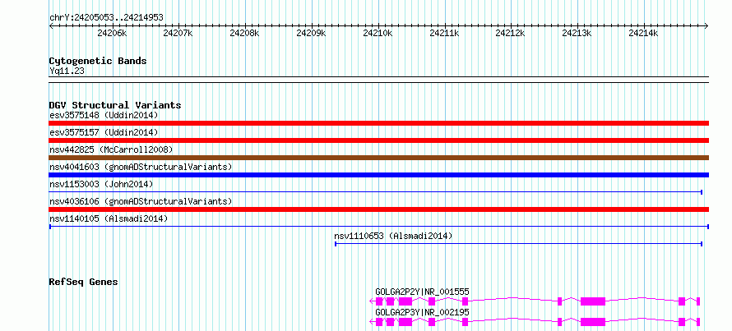The width and height of the screenshot is (732, 331).
Task: Select the brown nsv442825 variant bar
Action: point(378,158)
